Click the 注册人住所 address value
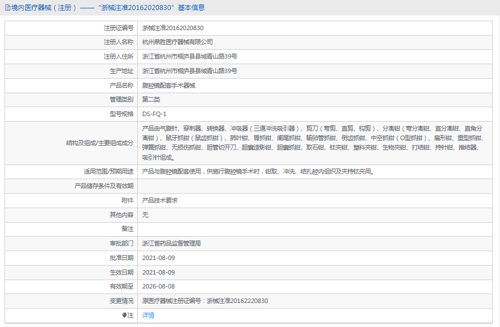500x327 pixels. pyautogui.click(x=190, y=56)
